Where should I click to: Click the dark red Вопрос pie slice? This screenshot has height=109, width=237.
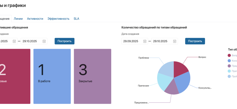point(180,68)
